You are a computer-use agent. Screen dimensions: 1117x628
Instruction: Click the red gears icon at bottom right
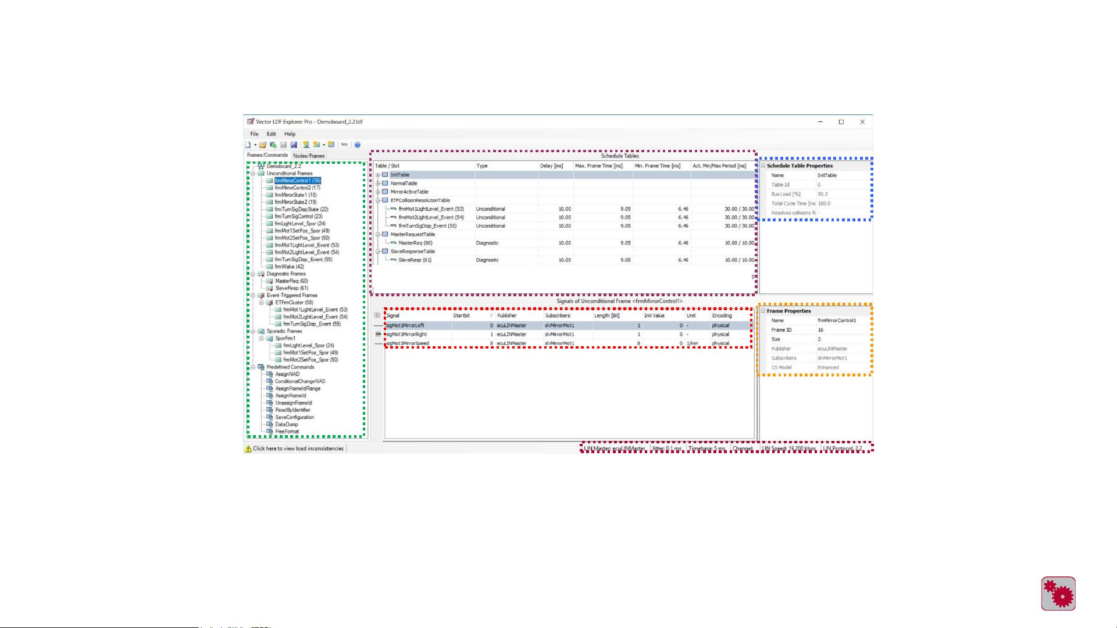[1058, 593]
